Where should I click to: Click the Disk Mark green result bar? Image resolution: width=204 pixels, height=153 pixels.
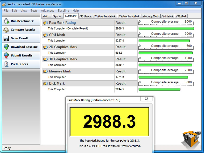[159, 89]
